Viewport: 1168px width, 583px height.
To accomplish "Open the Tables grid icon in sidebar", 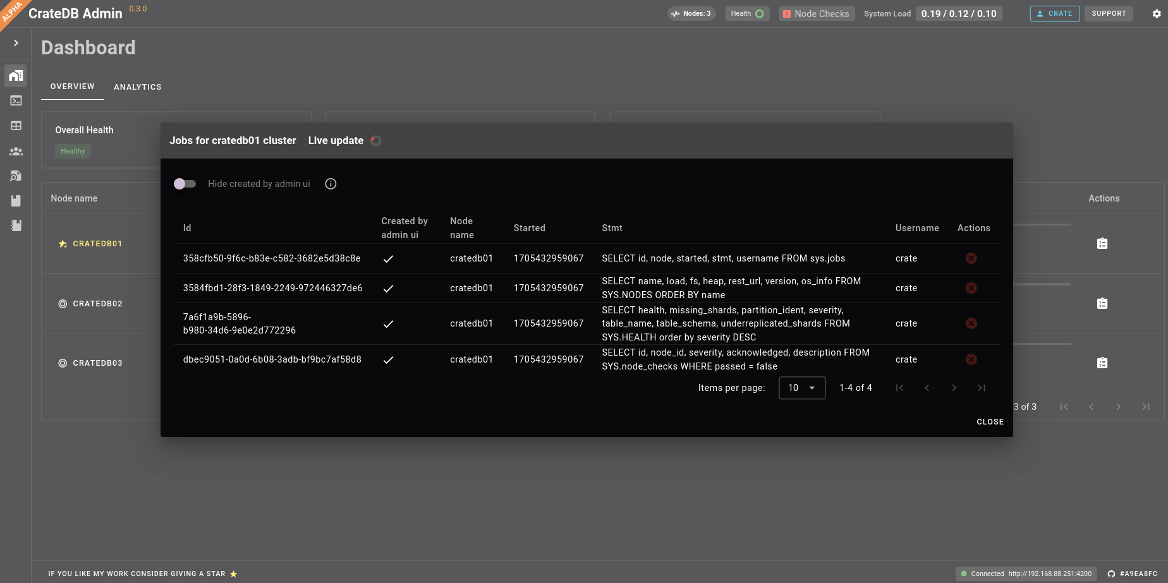I will click(x=16, y=126).
